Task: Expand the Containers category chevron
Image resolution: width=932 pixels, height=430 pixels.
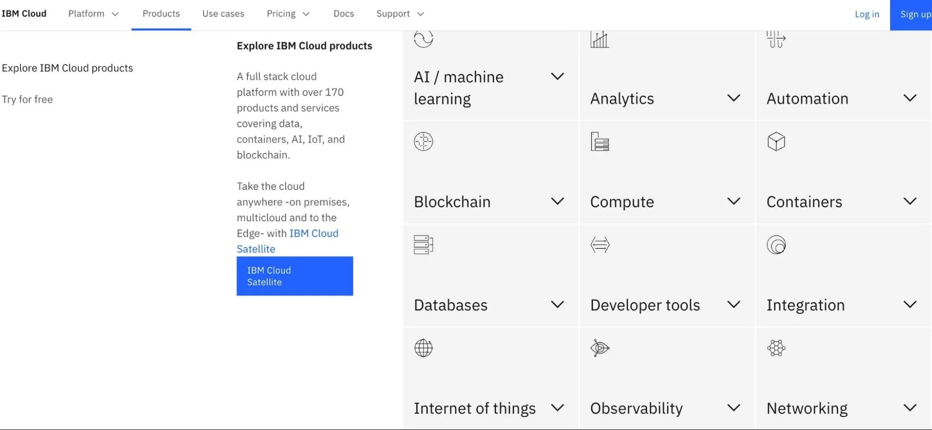Action: pyautogui.click(x=910, y=201)
